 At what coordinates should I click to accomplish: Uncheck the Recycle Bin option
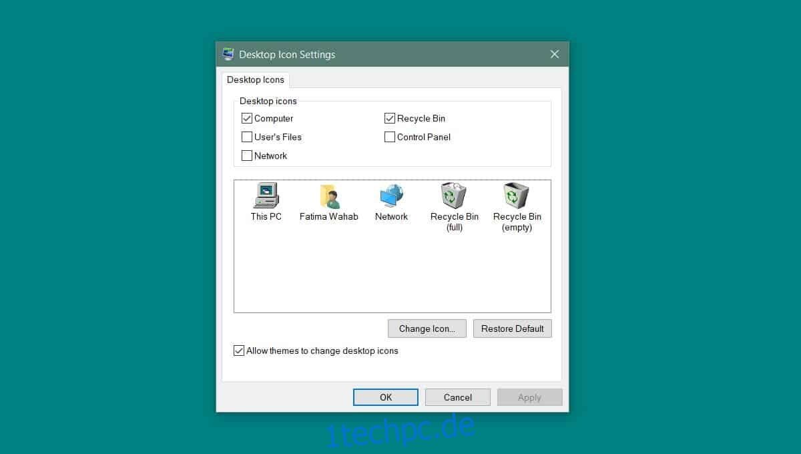(x=390, y=118)
